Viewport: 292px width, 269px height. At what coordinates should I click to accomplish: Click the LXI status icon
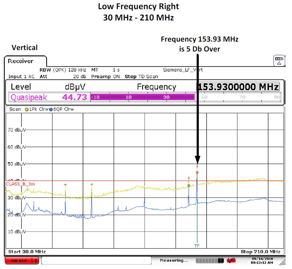pyautogui.click(x=231, y=261)
